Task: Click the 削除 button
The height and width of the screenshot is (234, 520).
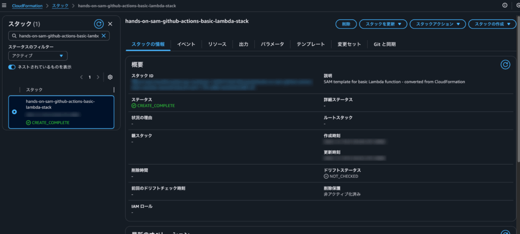Action: click(x=346, y=24)
